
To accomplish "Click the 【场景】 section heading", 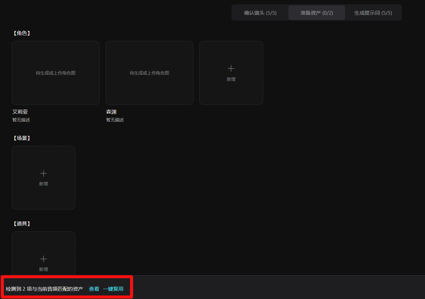I will [x=22, y=138].
